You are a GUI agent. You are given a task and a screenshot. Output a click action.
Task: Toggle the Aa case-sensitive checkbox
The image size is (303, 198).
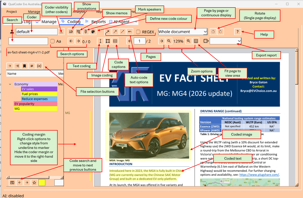(52, 41)
